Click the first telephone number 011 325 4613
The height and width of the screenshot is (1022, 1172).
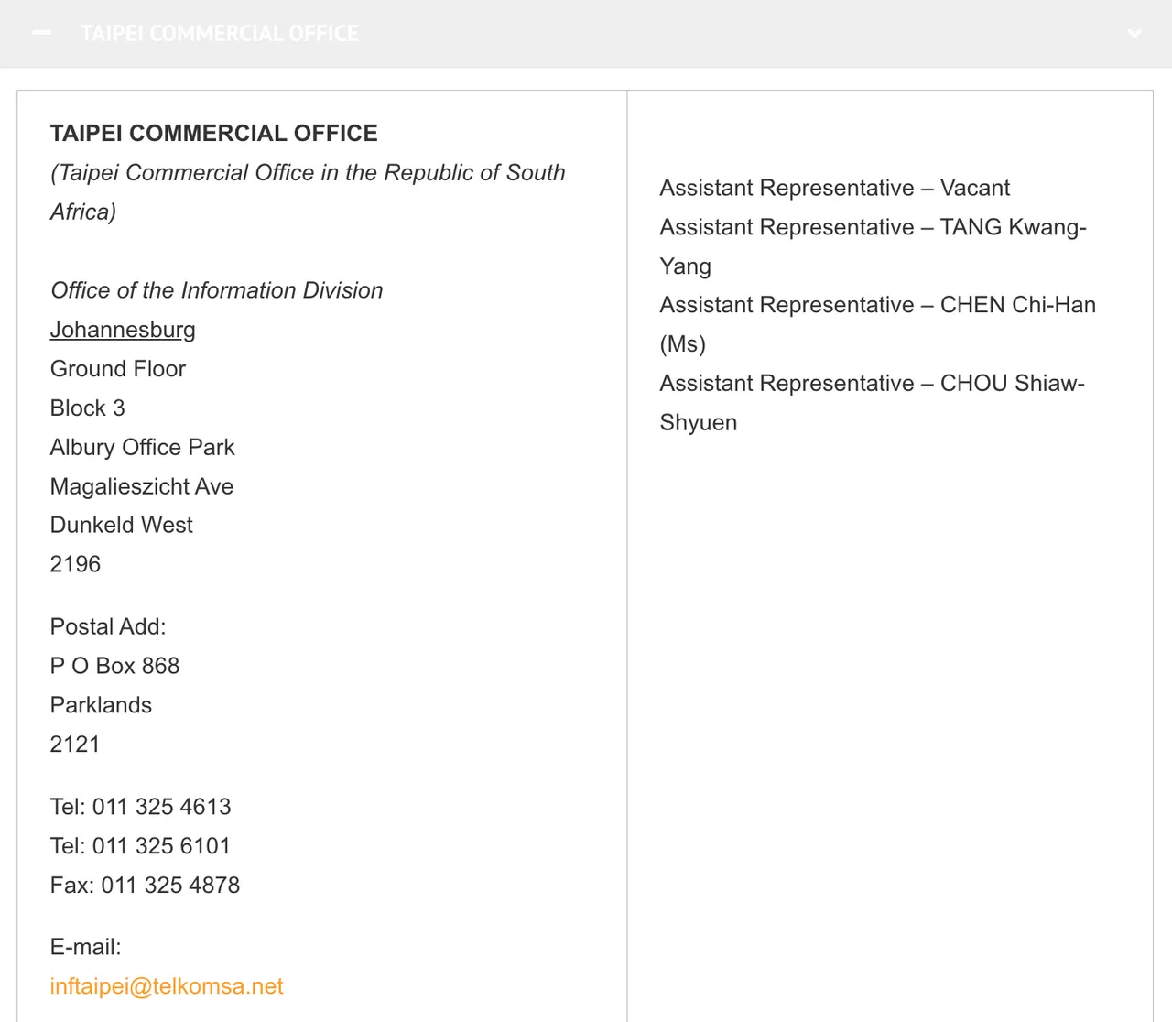pyautogui.click(x=161, y=807)
